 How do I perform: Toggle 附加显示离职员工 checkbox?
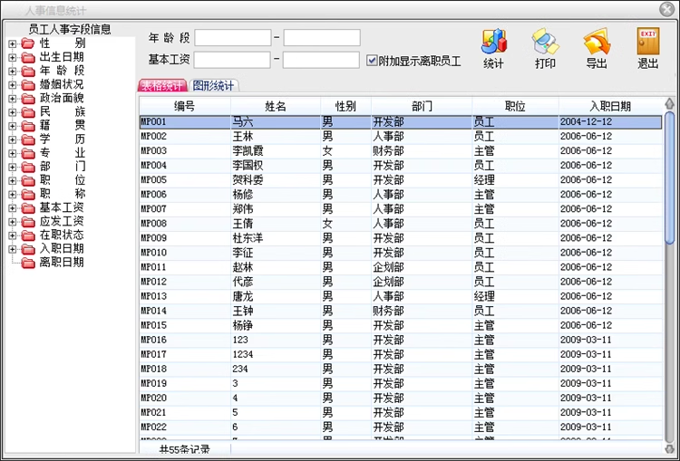[371, 61]
